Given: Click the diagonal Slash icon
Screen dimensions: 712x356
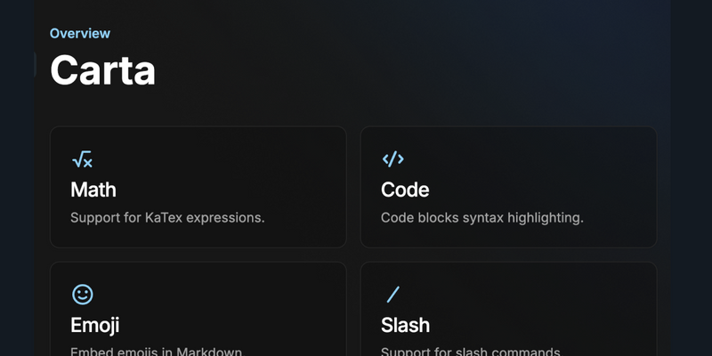Looking at the screenshot, I should tap(392, 295).
